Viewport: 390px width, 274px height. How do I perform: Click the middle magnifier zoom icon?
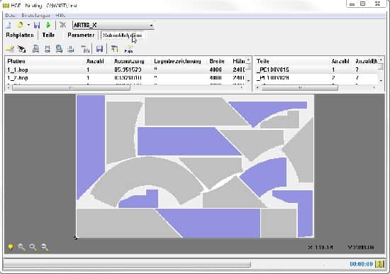(33, 247)
